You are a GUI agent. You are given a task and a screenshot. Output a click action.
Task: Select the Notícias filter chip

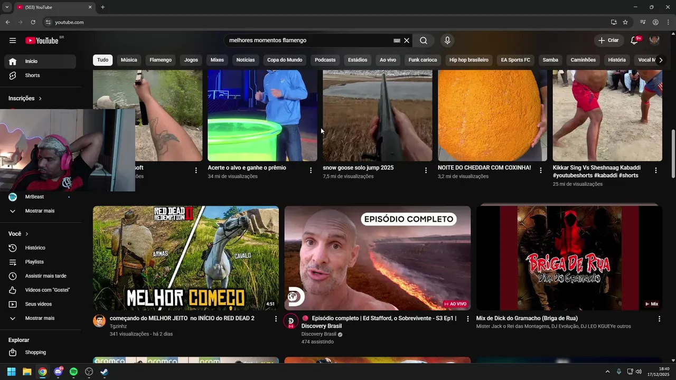(x=246, y=60)
